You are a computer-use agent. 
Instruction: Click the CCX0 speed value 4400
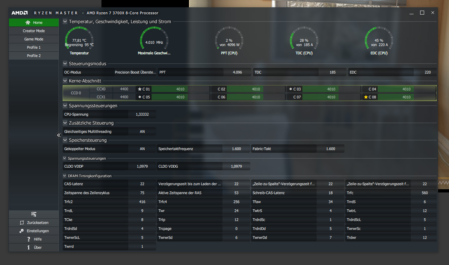(124, 89)
